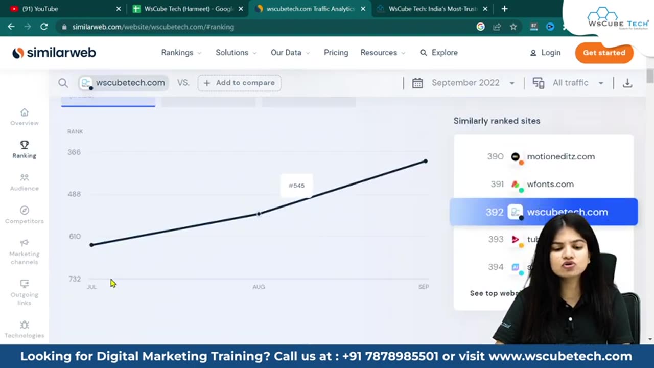
Task: Click the calendar icon next to September 2022
Action: (x=417, y=83)
